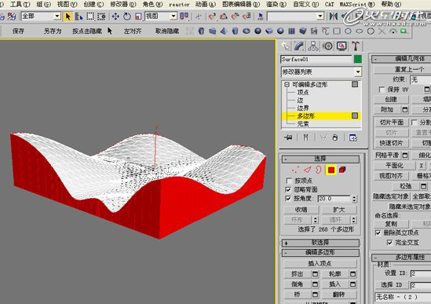
Task: Collapse the 可编辑多边形 modifier tree
Action: (x=287, y=85)
